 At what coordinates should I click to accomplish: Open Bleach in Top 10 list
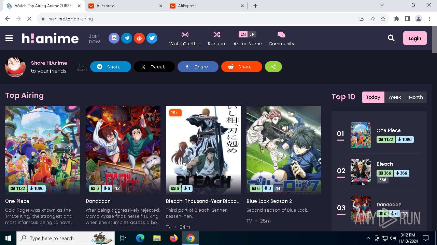(x=385, y=164)
